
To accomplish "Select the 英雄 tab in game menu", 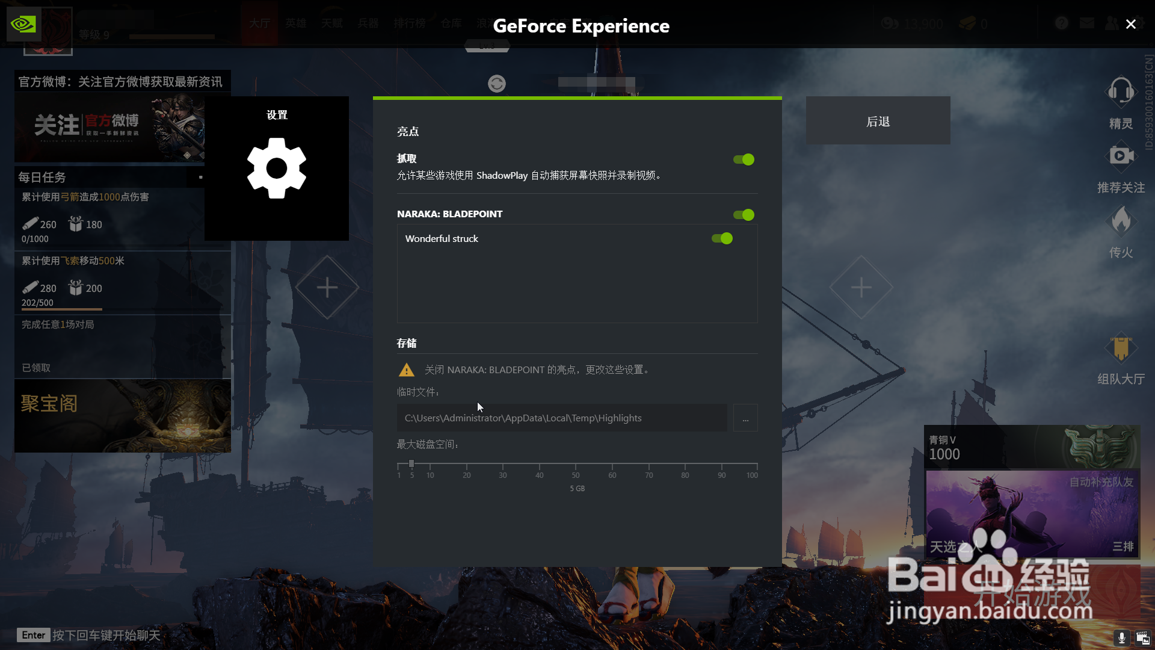I will 296,23.
